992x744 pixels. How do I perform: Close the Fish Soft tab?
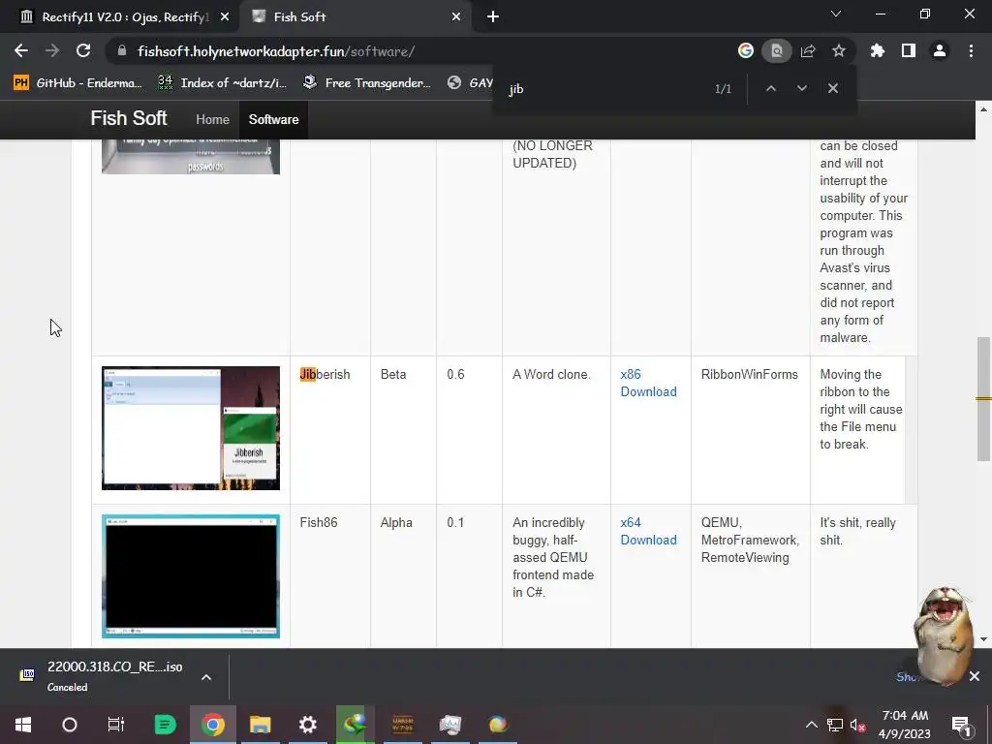pyautogui.click(x=456, y=17)
